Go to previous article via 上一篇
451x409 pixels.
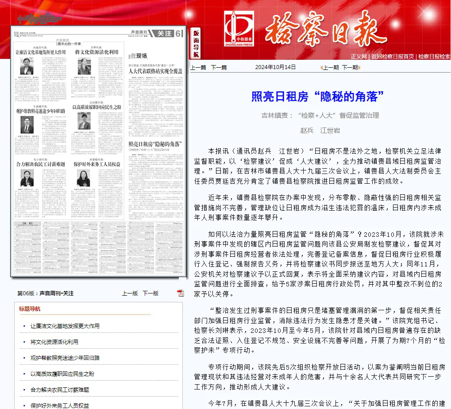tap(199, 67)
